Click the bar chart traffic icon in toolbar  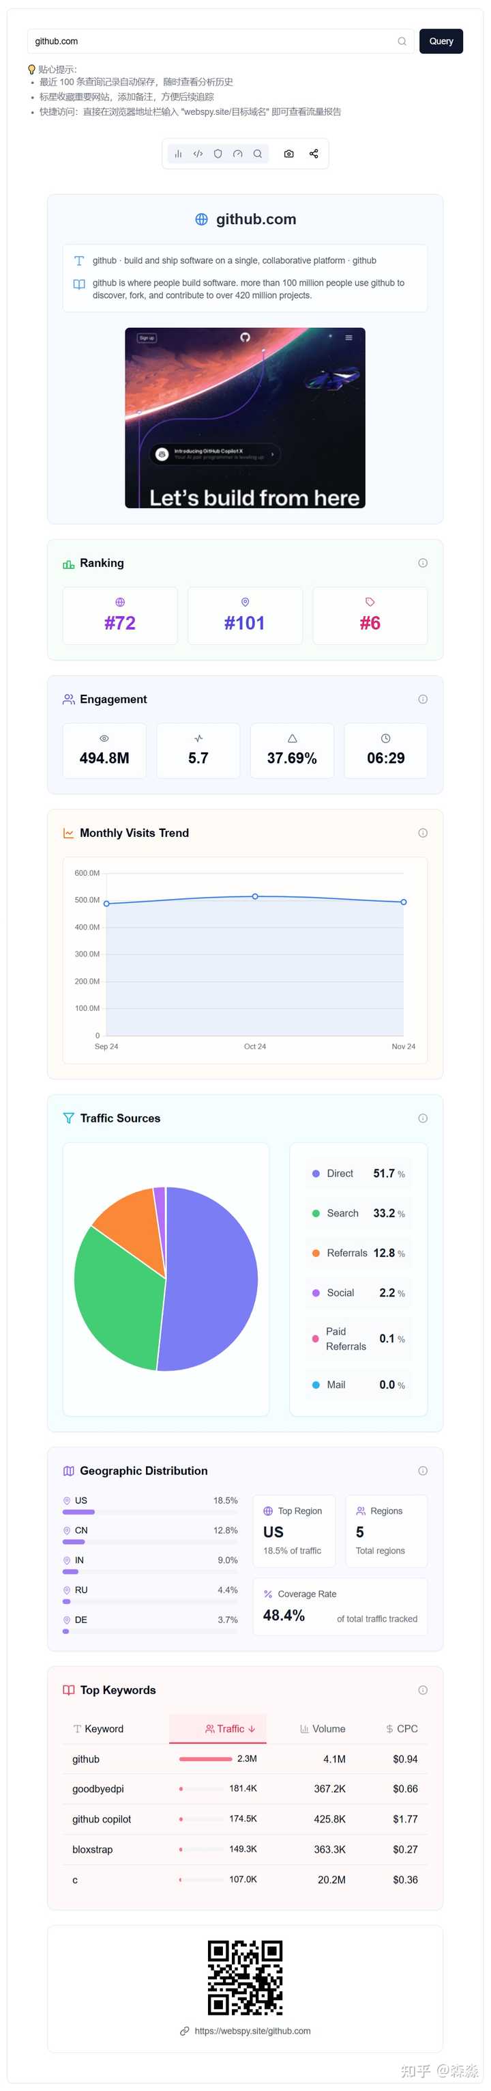pos(178,154)
